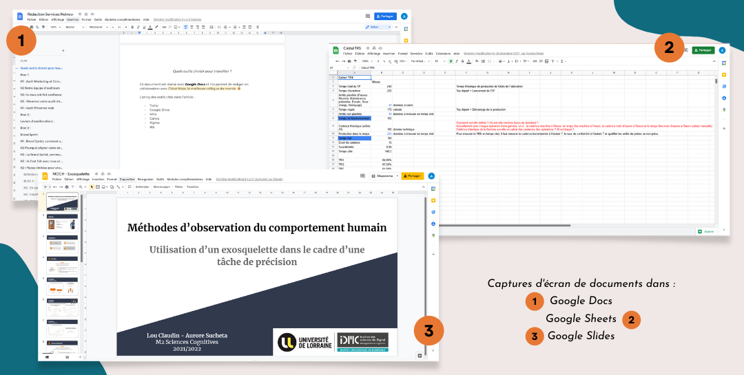Select cell 'Temps de fonctionnement' in Sheets

tap(354, 118)
